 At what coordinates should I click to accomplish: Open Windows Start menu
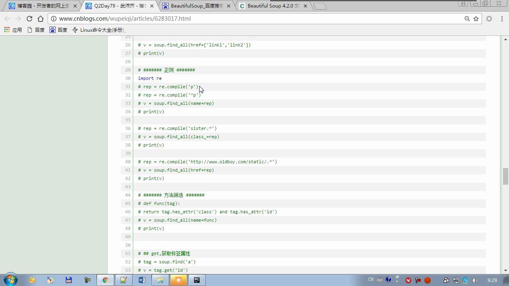10,280
